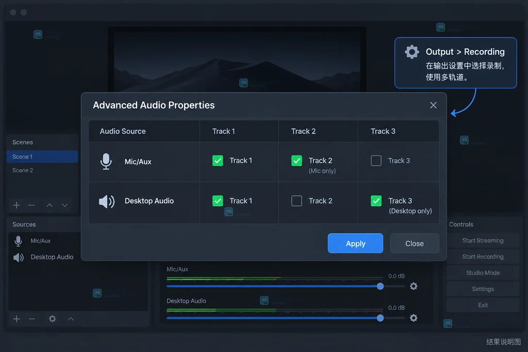Click the gear icon in Output Recording callout

[x=412, y=52]
